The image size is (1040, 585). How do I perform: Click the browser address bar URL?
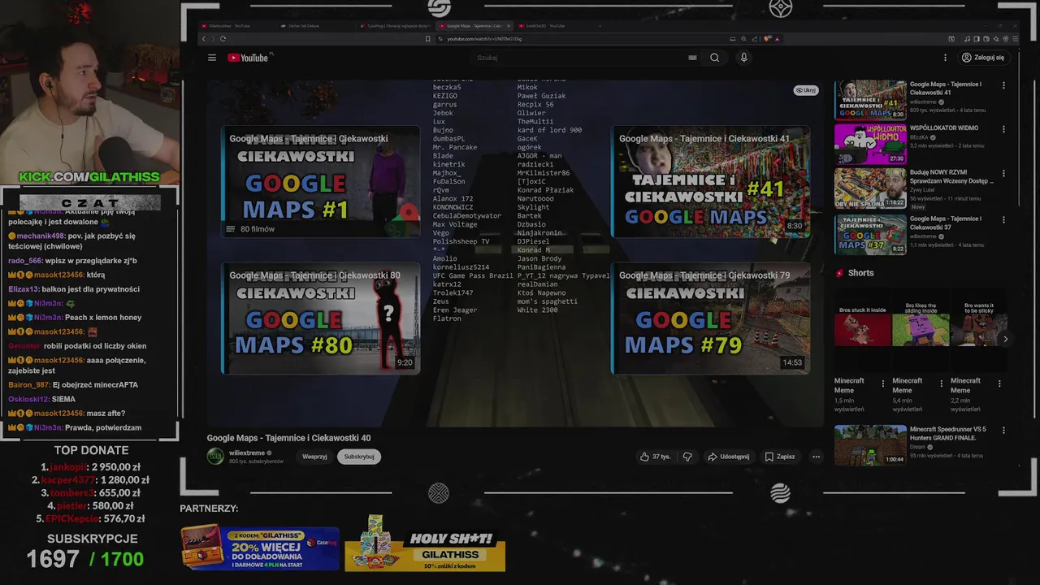tap(483, 38)
